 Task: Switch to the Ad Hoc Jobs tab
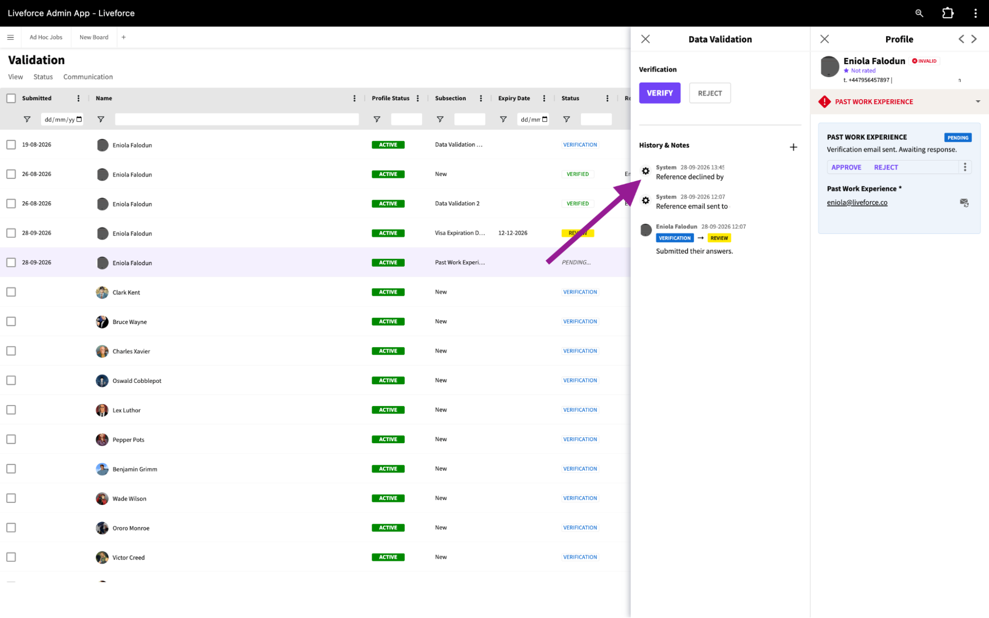46,37
